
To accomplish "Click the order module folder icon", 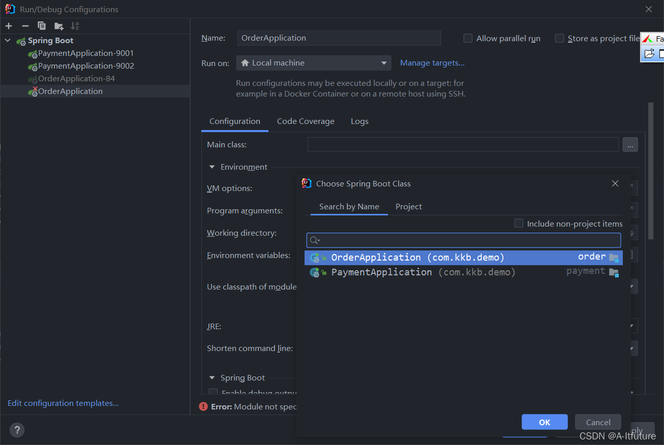I will pyautogui.click(x=614, y=258).
